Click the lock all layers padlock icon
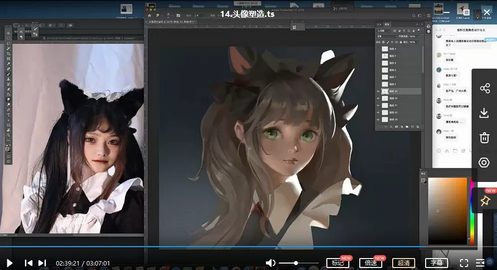 [401, 42]
